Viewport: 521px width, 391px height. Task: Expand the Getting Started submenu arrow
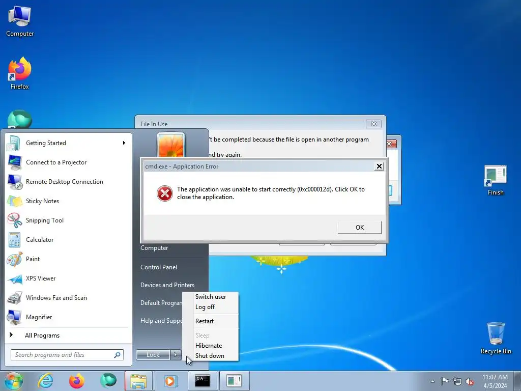(124, 143)
